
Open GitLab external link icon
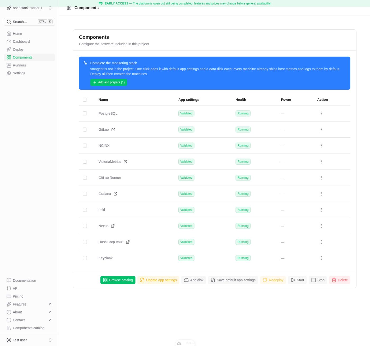click(113, 129)
